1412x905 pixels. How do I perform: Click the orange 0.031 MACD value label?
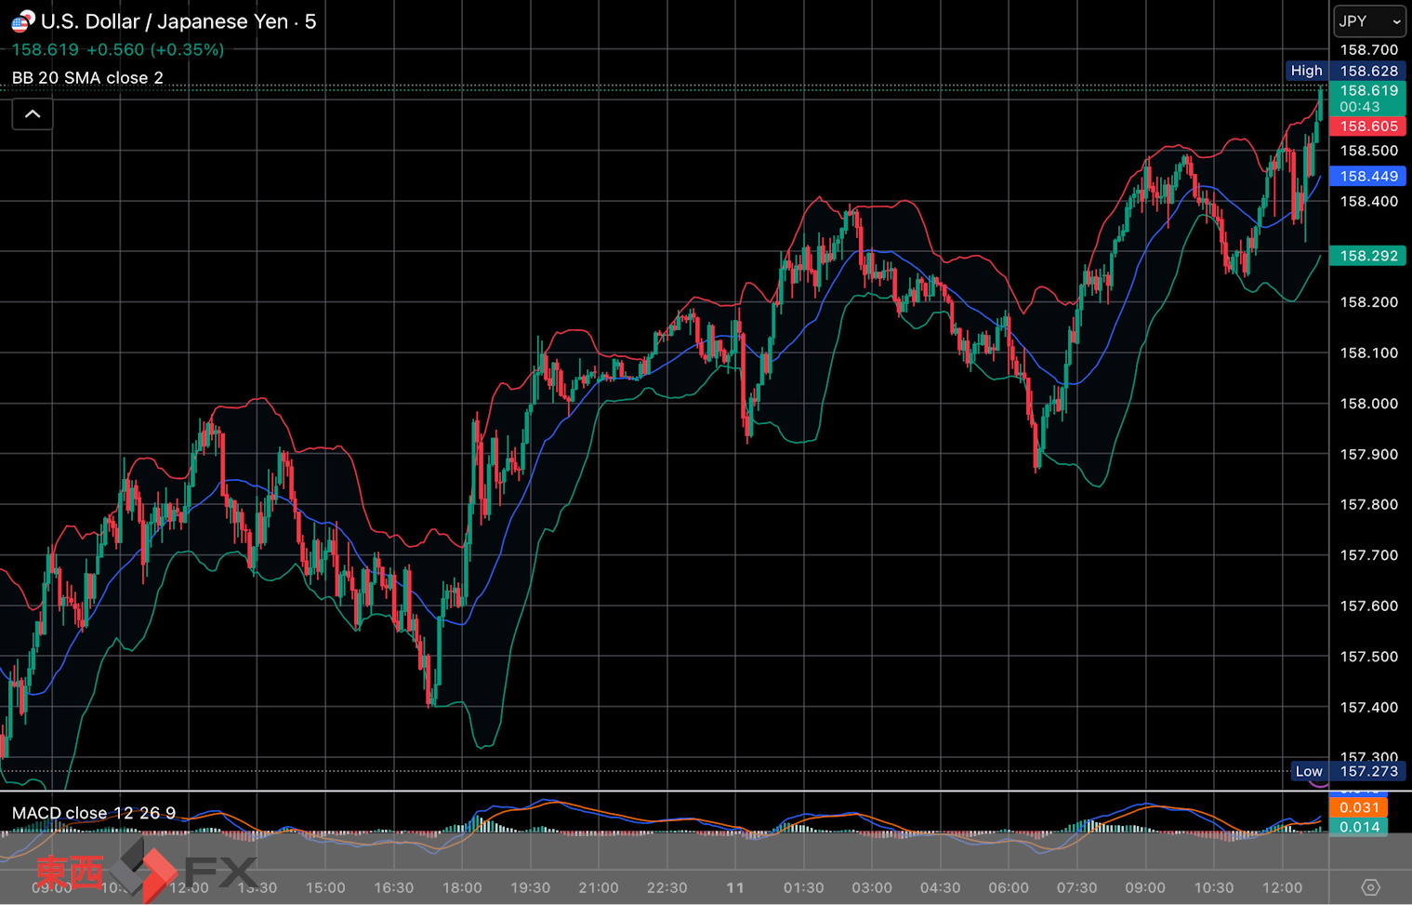[x=1359, y=807]
